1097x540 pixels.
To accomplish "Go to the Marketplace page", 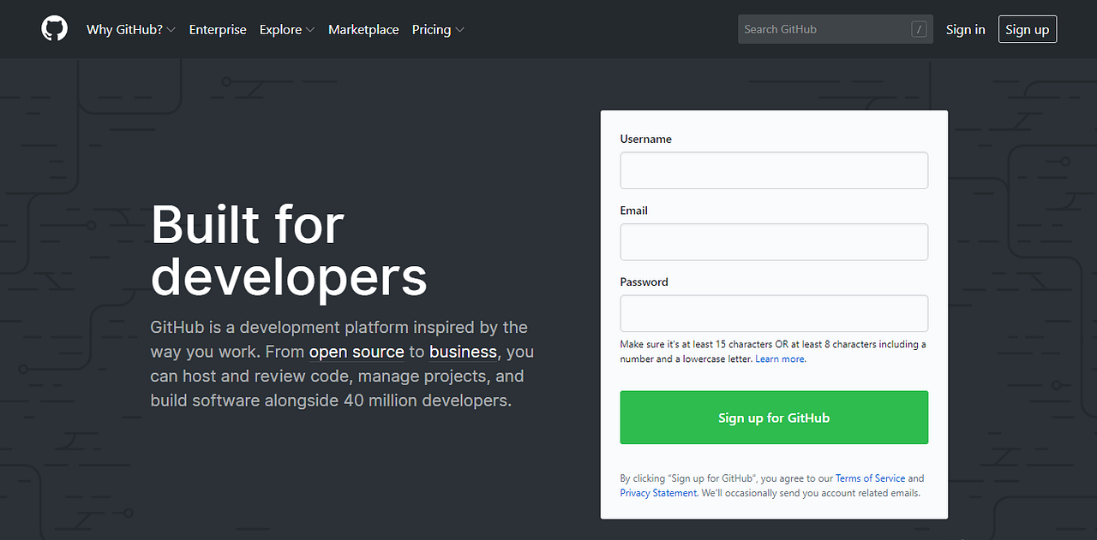I will click(363, 29).
